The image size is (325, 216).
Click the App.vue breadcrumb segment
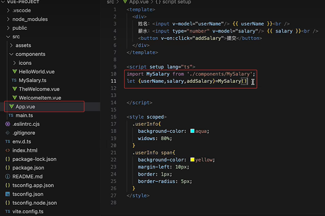139,2
